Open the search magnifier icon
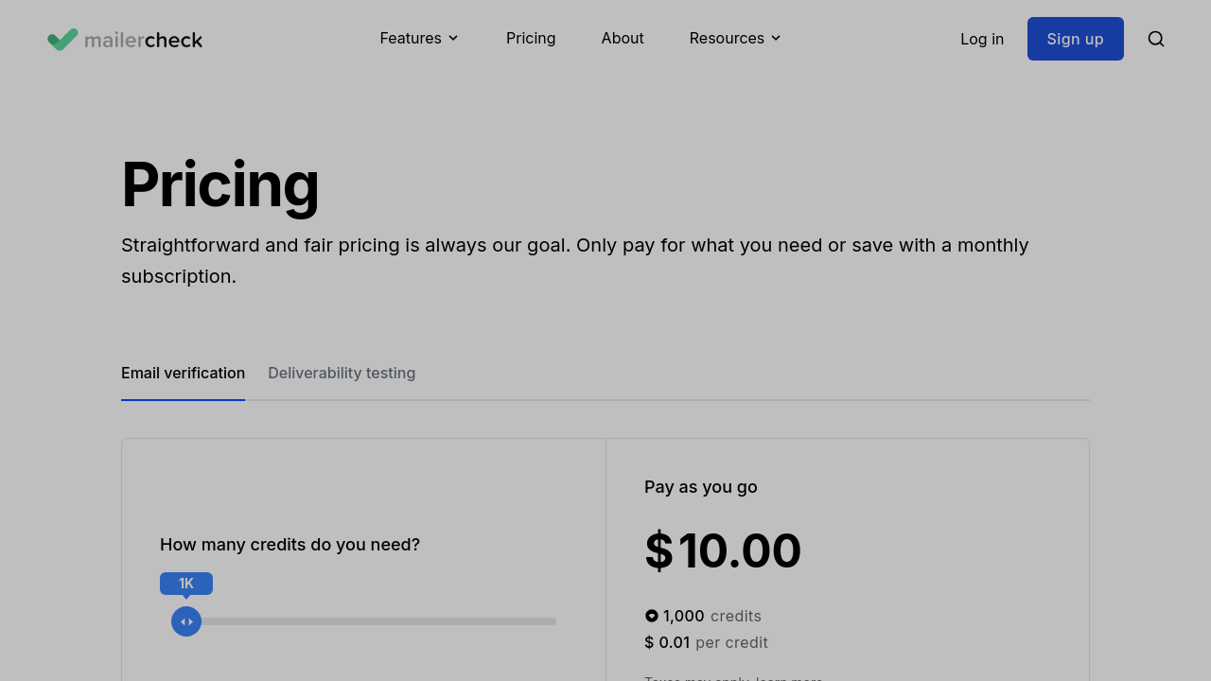This screenshot has height=681, width=1211. (x=1155, y=39)
